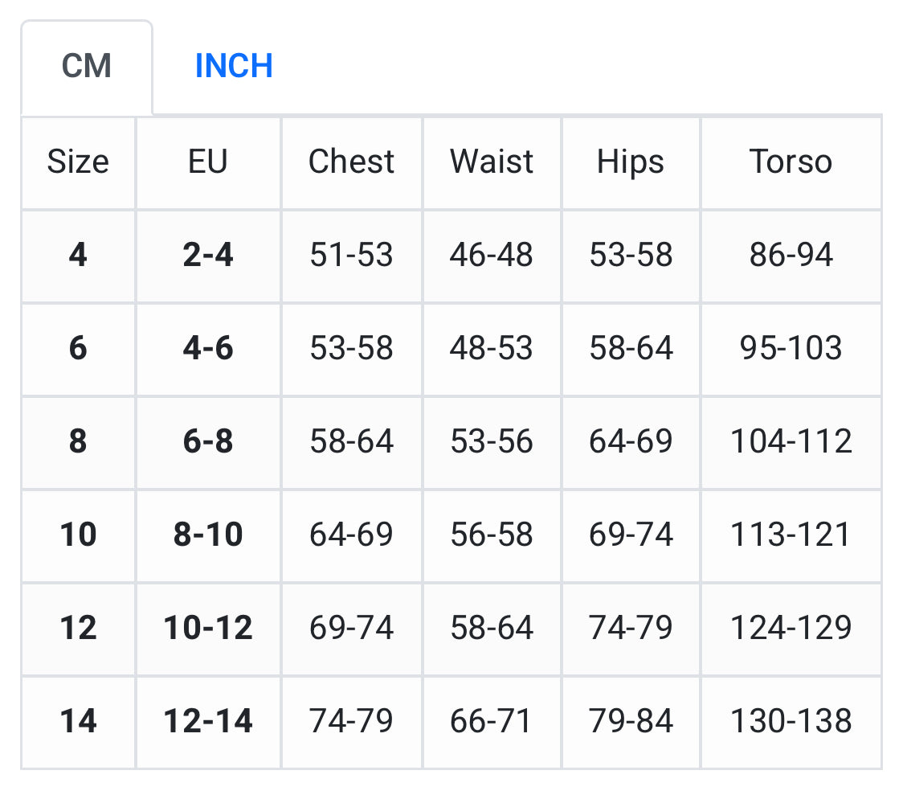Image resolution: width=903 pixels, height=791 pixels.
Task: Click the Size column header
Action: (78, 162)
